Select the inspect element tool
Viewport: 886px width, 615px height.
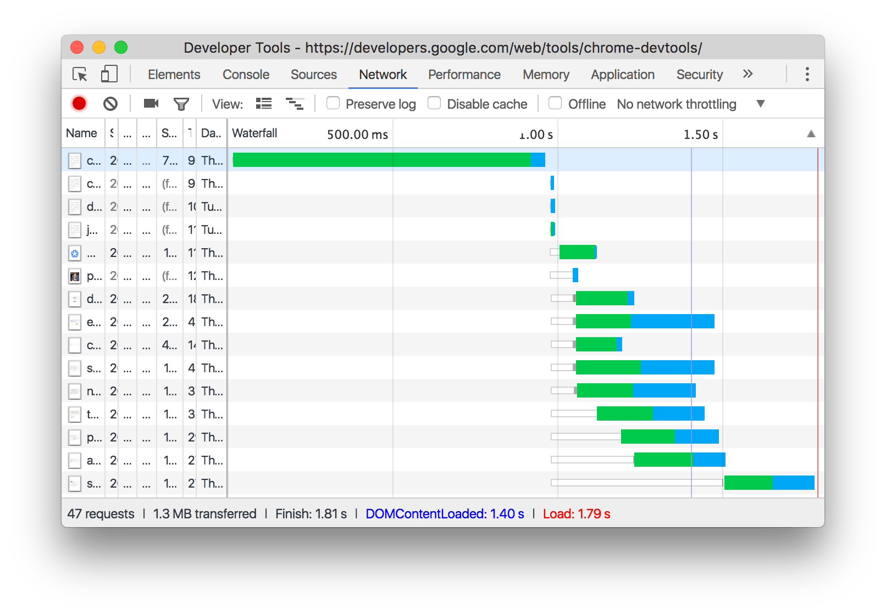coord(80,74)
